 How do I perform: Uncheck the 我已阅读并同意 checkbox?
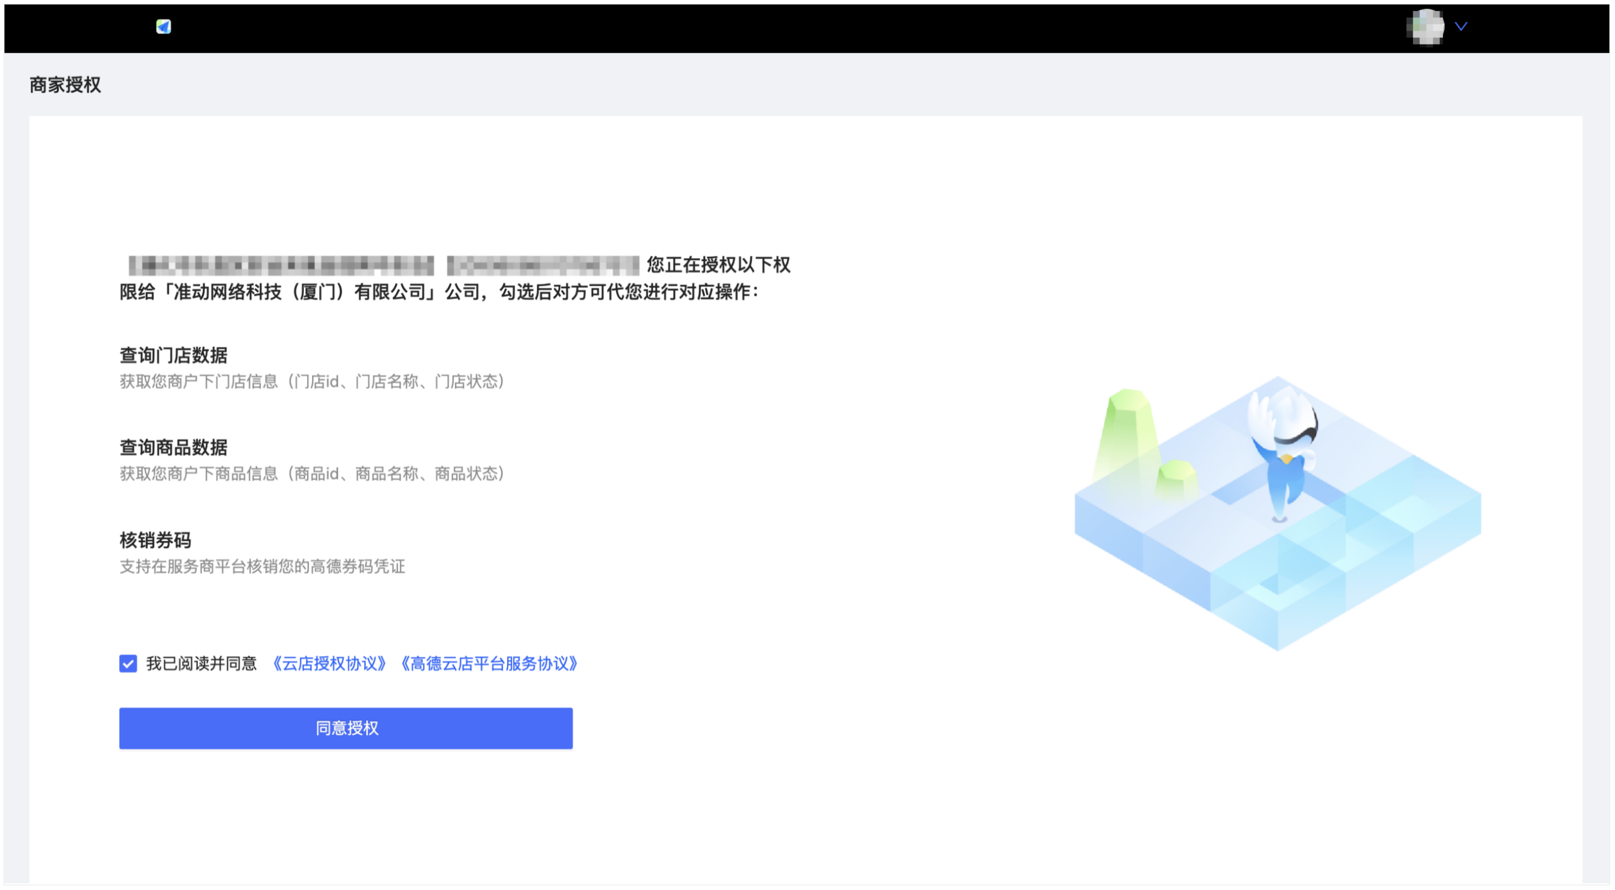click(128, 664)
